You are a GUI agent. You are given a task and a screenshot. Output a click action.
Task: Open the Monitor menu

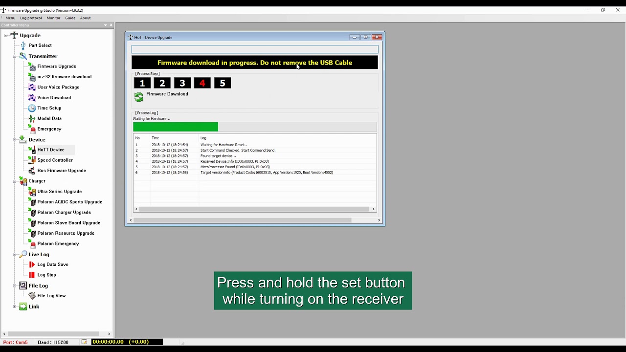tap(53, 18)
